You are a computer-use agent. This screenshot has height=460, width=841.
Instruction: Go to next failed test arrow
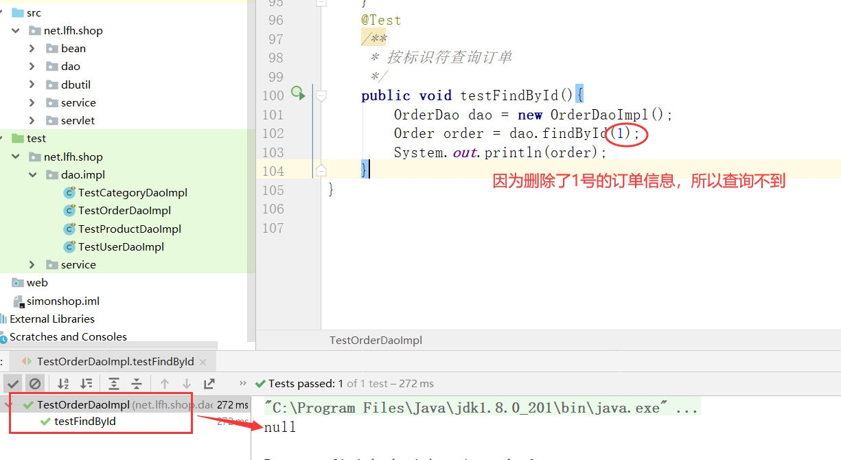(x=187, y=384)
